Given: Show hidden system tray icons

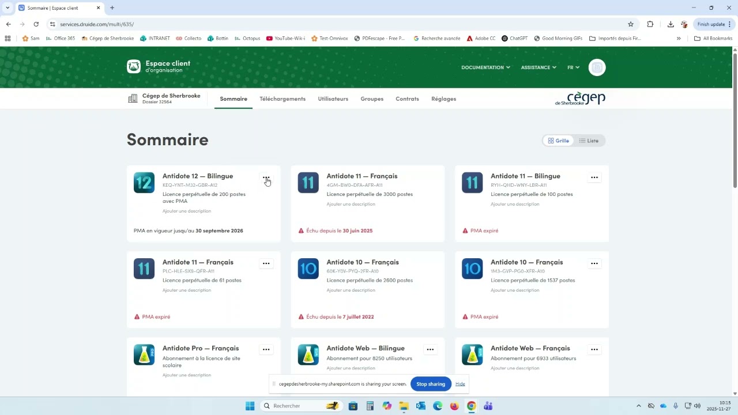Looking at the screenshot, I should coord(638,406).
